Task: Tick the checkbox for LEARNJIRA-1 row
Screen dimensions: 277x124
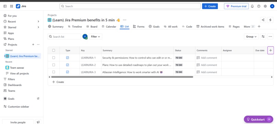Action: 54,58
